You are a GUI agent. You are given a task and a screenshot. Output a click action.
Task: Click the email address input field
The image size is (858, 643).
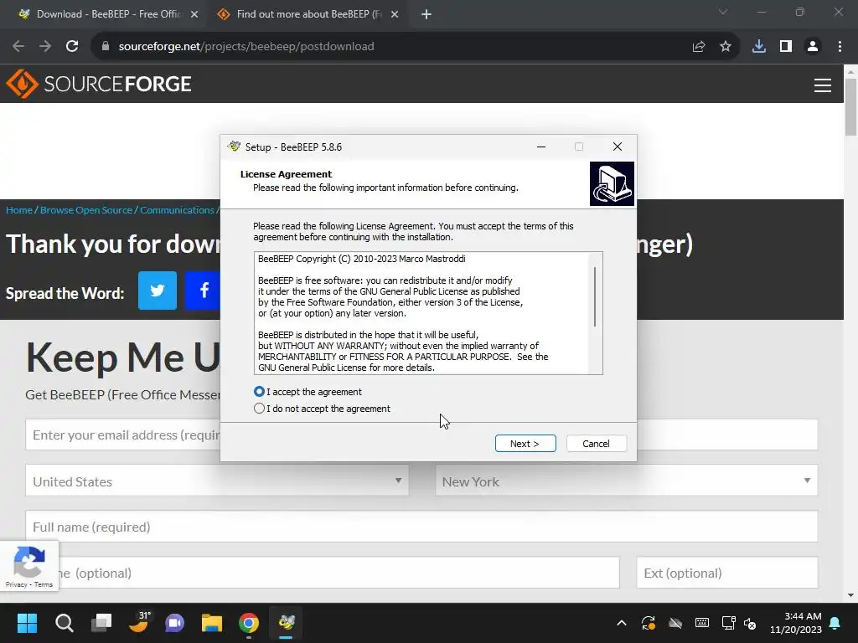click(x=123, y=435)
